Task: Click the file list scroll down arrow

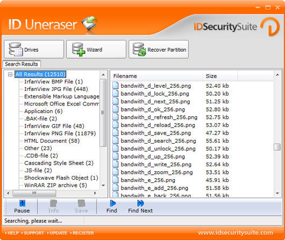Action: 277,193
